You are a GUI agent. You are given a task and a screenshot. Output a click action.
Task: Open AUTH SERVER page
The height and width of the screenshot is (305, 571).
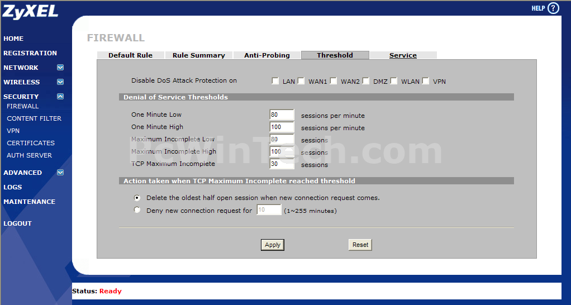pyautogui.click(x=29, y=155)
